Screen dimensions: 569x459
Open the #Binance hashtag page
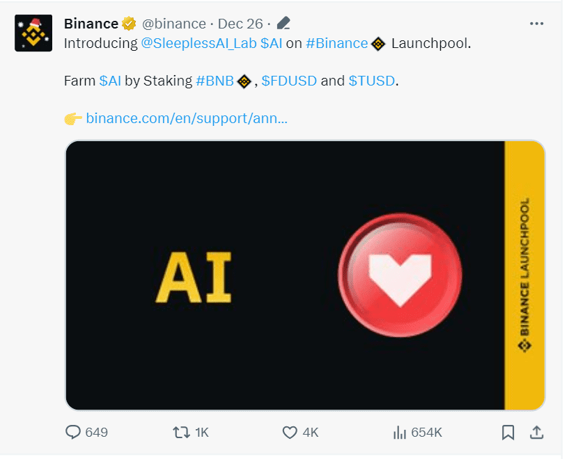click(x=337, y=43)
